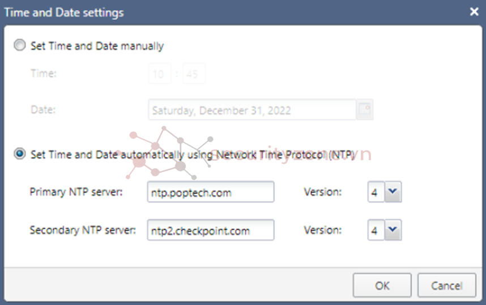The width and height of the screenshot is (486, 305).
Task: Click the secondary Version value box showing 4
Action: (376, 230)
